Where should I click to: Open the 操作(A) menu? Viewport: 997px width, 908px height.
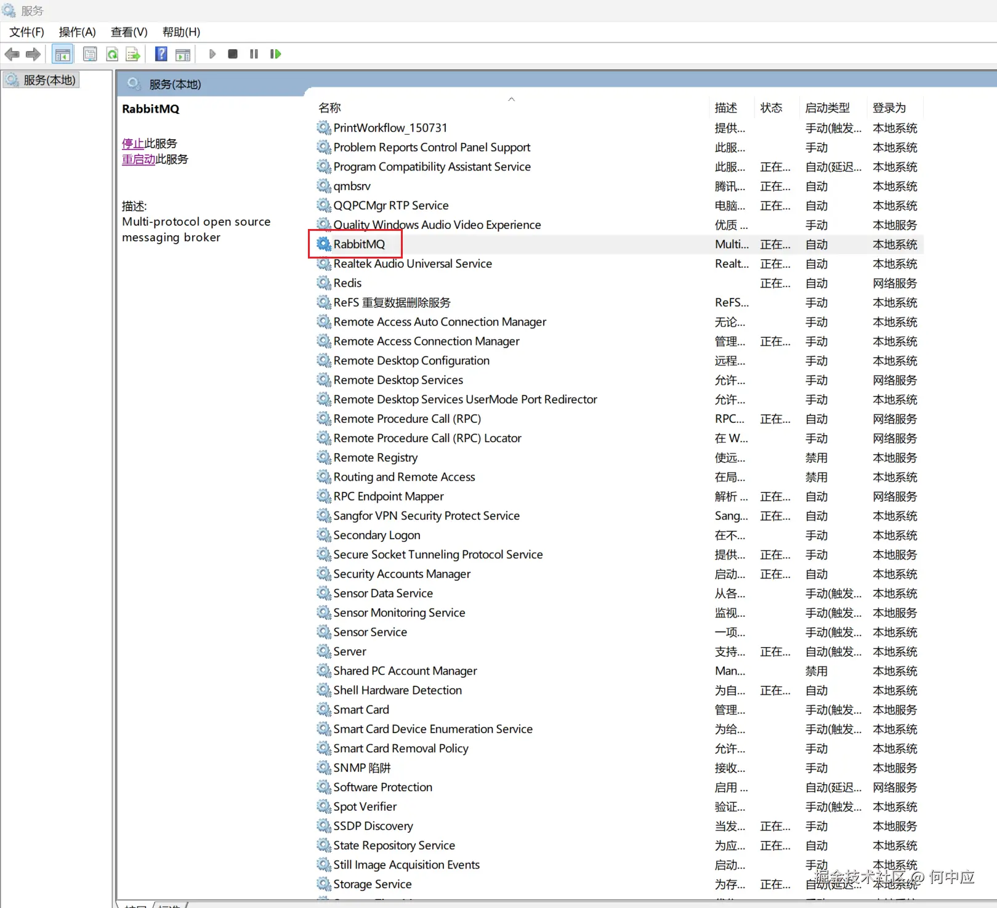[78, 32]
